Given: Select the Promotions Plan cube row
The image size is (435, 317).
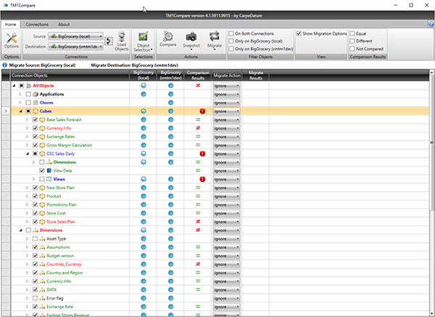Looking at the screenshot, I should point(62,205).
